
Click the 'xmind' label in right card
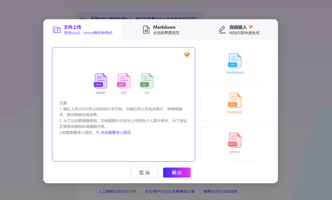coord(235,152)
